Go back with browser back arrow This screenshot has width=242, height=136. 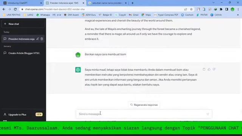(4, 9)
